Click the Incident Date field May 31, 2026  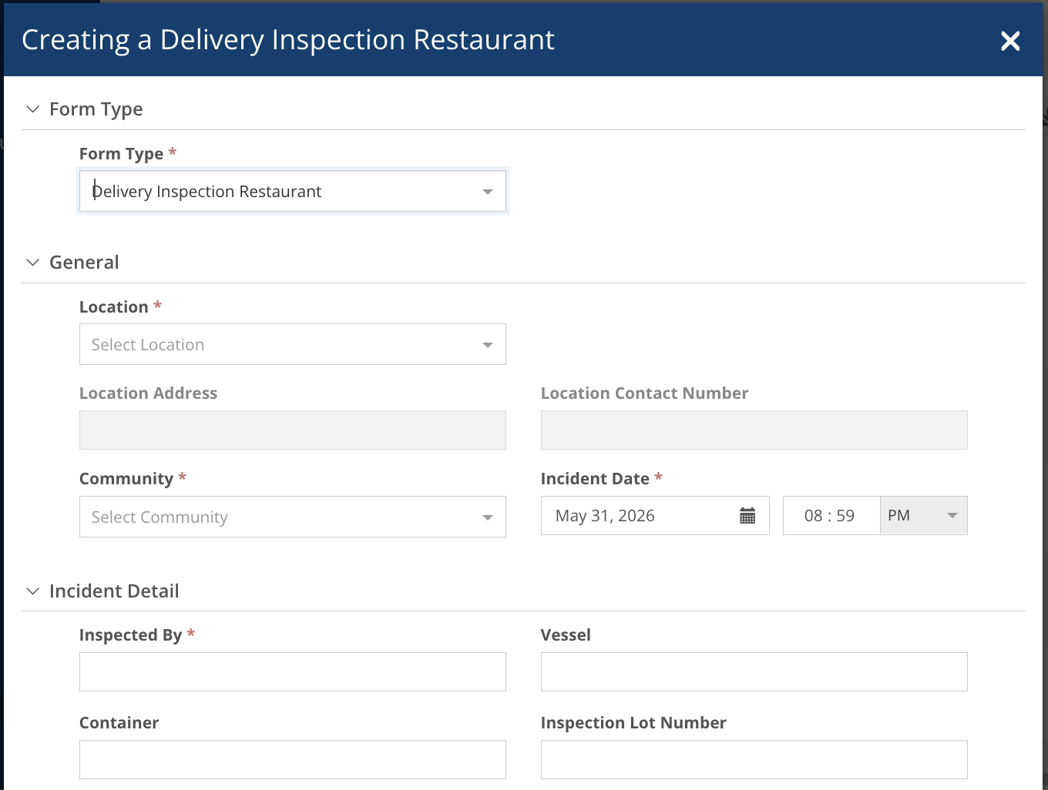pyautogui.click(x=655, y=516)
